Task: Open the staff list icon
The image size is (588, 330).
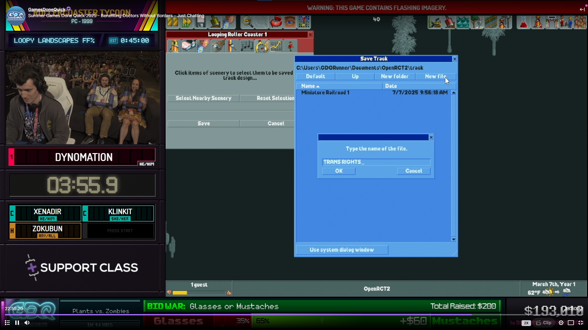Action: click(x=566, y=22)
